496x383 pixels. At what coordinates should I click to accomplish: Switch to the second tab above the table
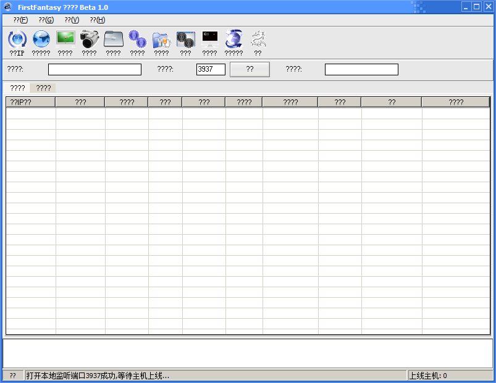(x=43, y=88)
